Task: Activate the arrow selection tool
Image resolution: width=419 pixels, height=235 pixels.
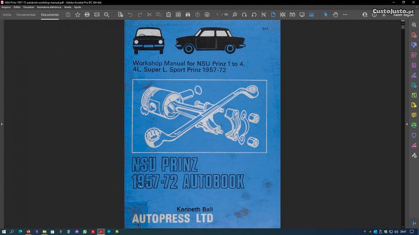Action: 326,15
